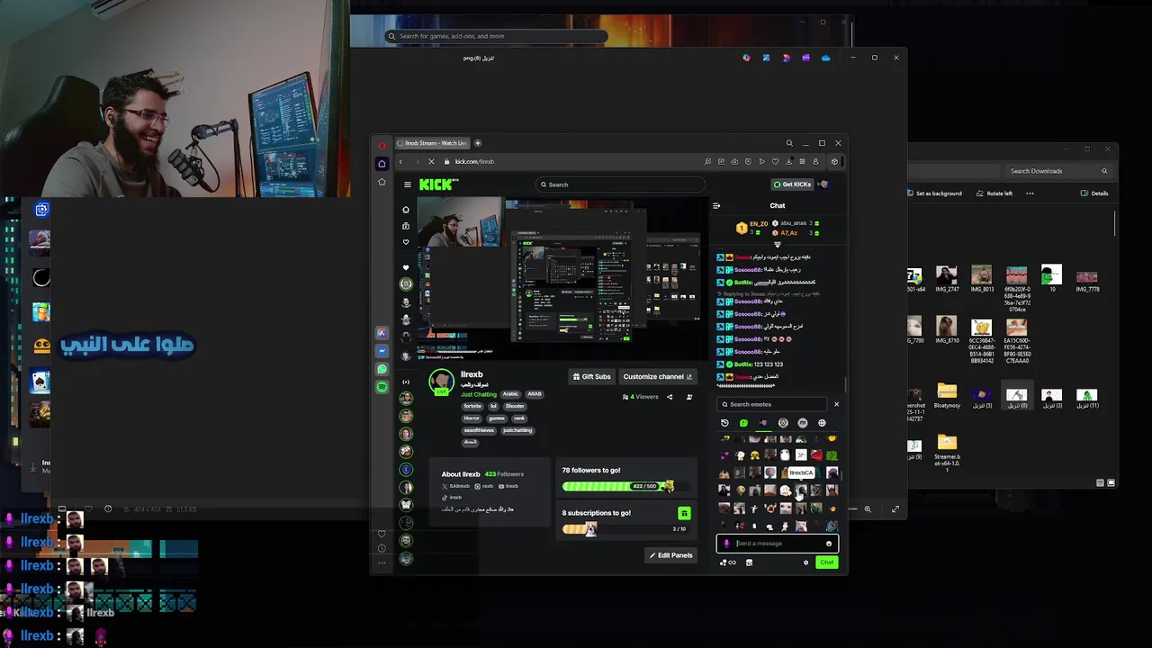Click Search for games field in background window
Viewport: 1152px width, 648px height.
click(x=497, y=36)
